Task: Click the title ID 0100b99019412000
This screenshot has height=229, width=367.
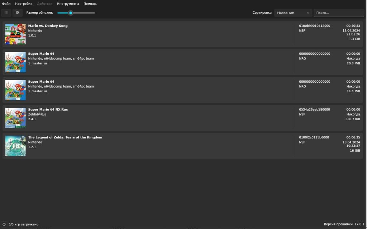Action: coord(315,26)
